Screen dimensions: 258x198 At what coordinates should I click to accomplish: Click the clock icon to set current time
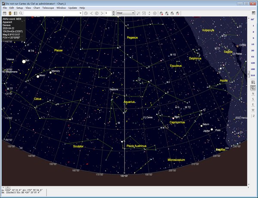[x=86, y=13]
